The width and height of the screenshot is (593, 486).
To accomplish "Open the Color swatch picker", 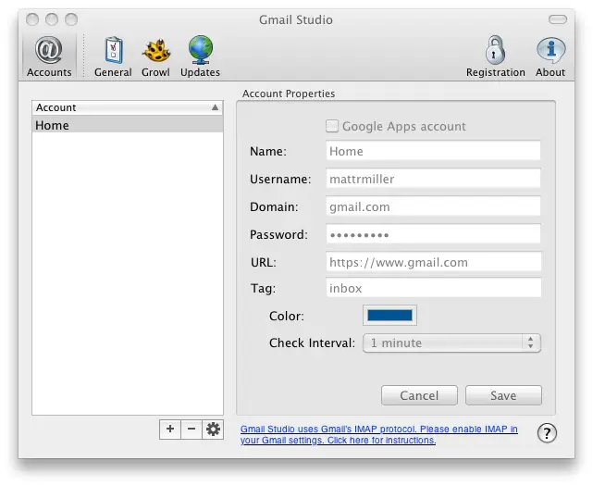I will pos(389,316).
